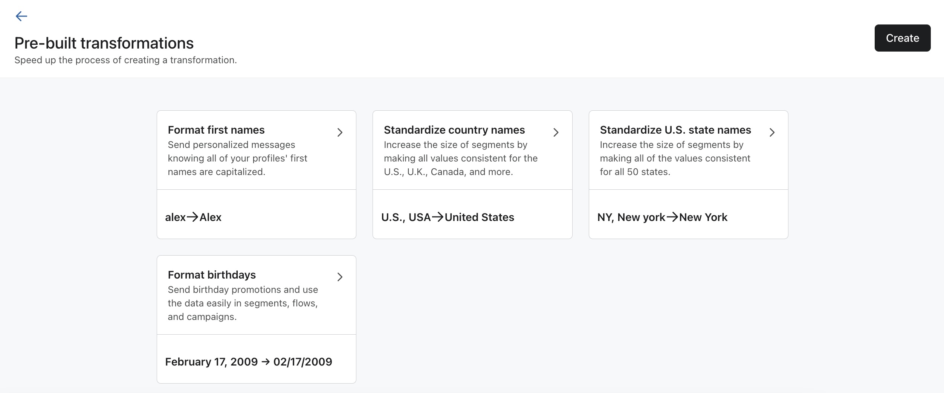Click the Standardize U.S. state names chevron
The image size is (944, 393).
pos(772,133)
